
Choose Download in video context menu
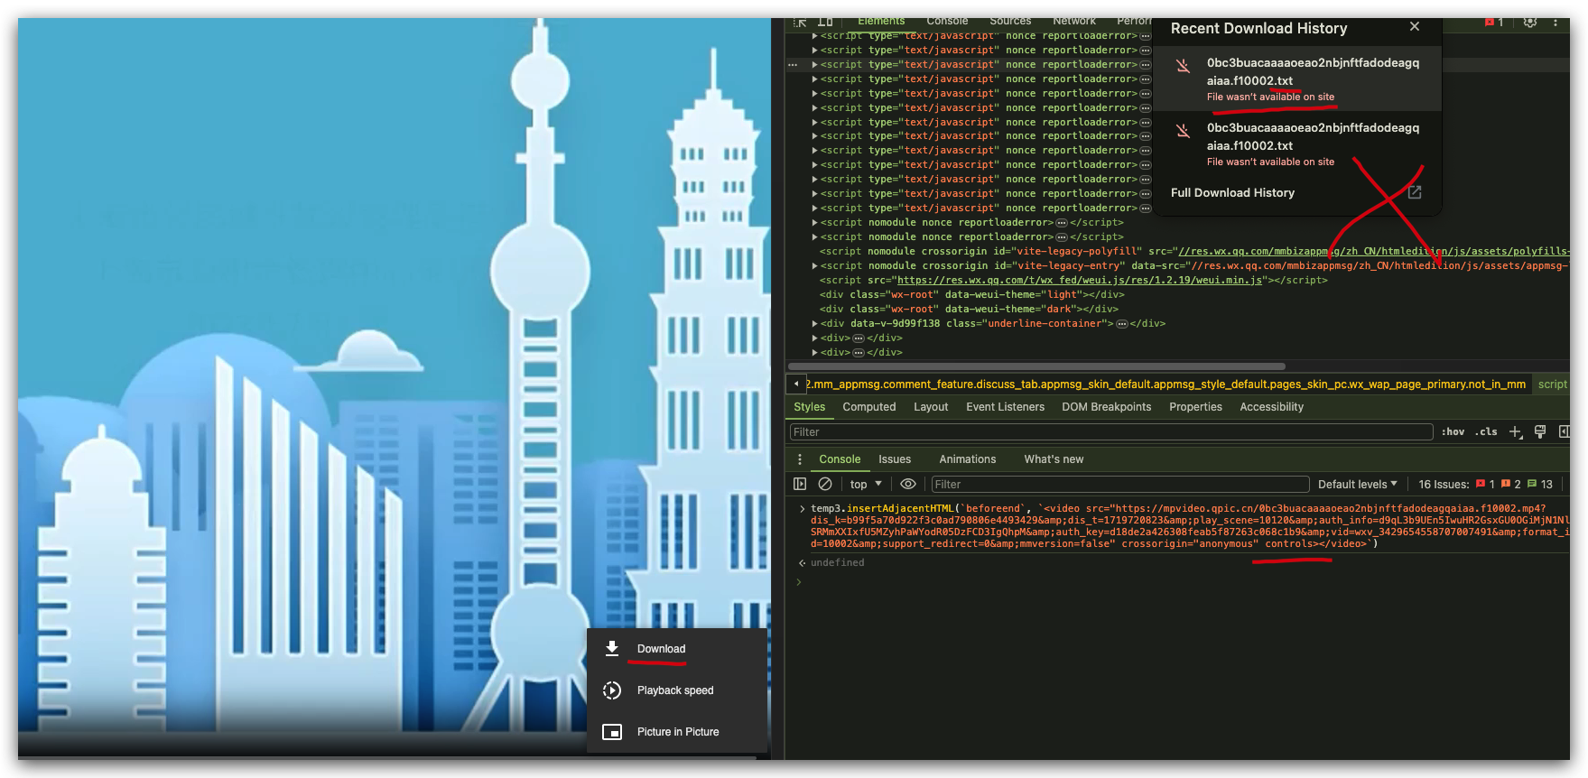coord(677,649)
